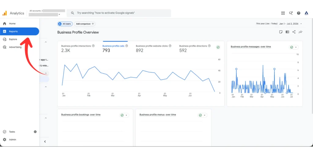Collapse the highlighted report section chevron
313x155 pixels.
[46, 73]
